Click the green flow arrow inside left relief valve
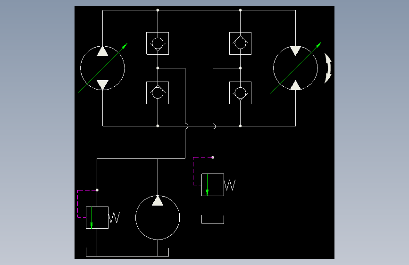409x265 pixels. coord(92,217)
